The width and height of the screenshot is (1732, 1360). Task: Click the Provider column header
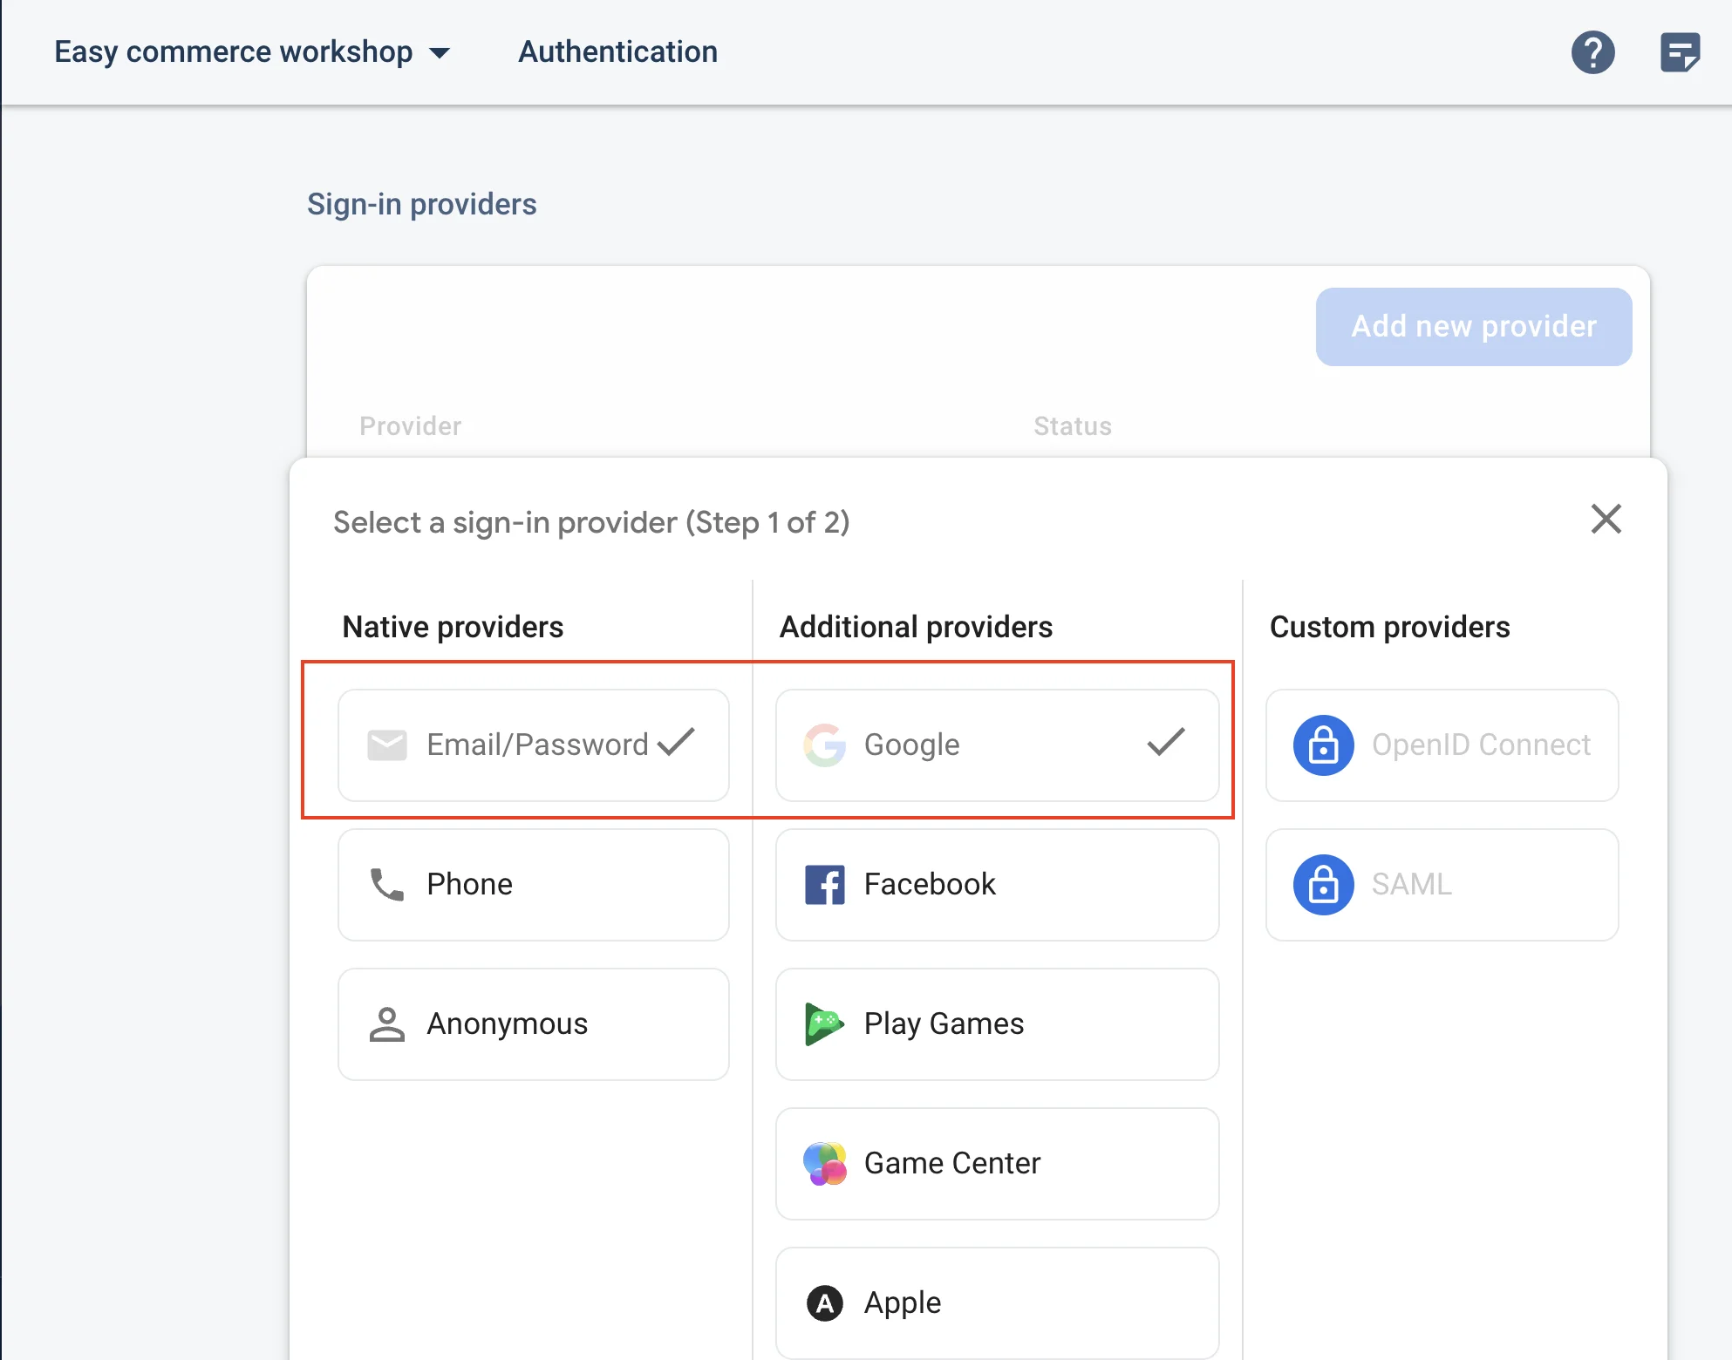pyautogui.click(x=410, y=425)
